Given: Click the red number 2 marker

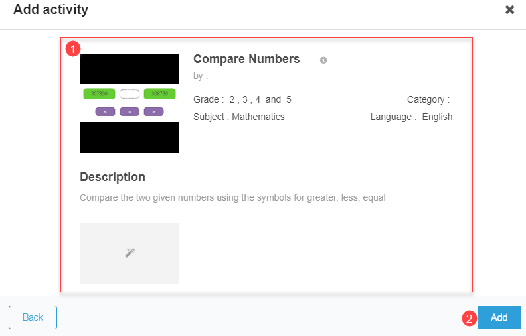Looking at the screenshot, I should (469, 318).
